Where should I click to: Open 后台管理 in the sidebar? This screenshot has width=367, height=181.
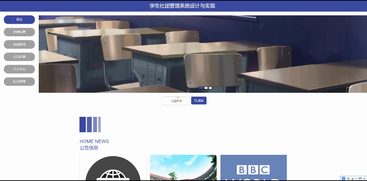pyautogui.click(x=19, y=82)
